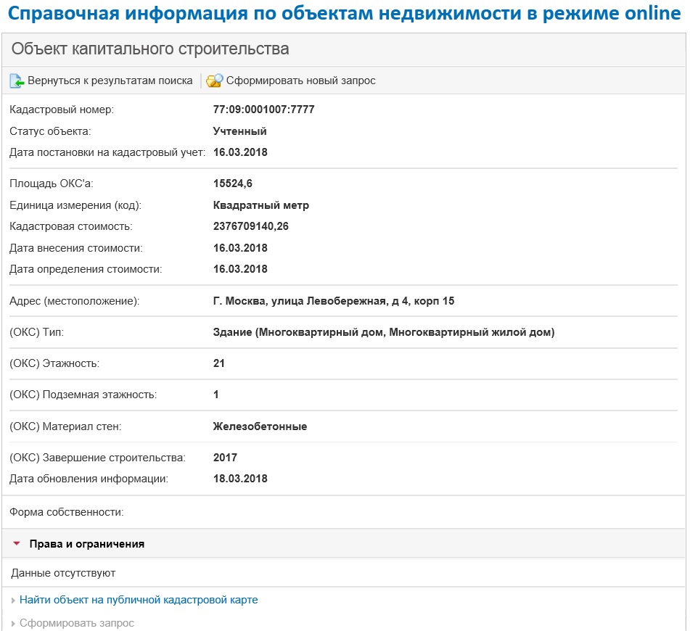The width and height of the screenshot is (690, 631).
Task: Open "Найти объект на публичной кадастровой карте" link
Action: click(139, 601)
